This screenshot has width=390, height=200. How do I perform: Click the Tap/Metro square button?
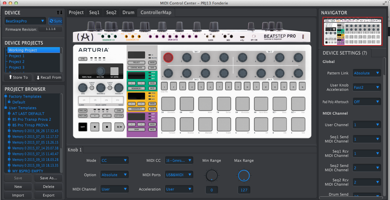point(114,71)
